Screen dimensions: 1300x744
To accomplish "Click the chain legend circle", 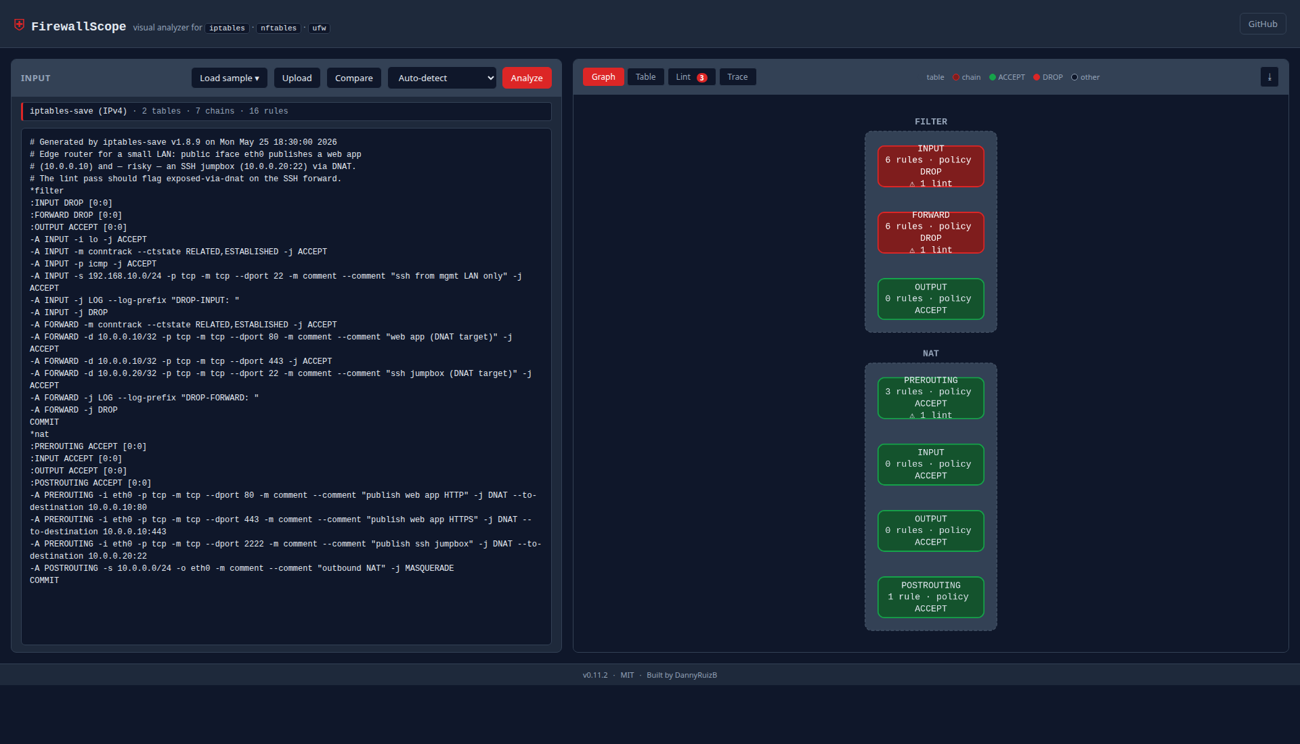I will [956, 77].
